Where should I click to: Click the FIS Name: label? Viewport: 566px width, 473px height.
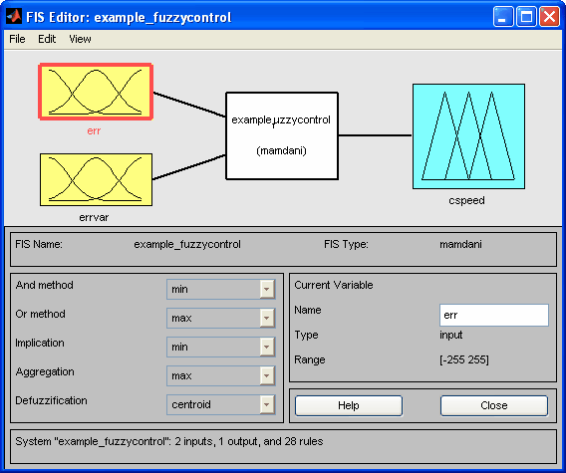tap(39, 244)
